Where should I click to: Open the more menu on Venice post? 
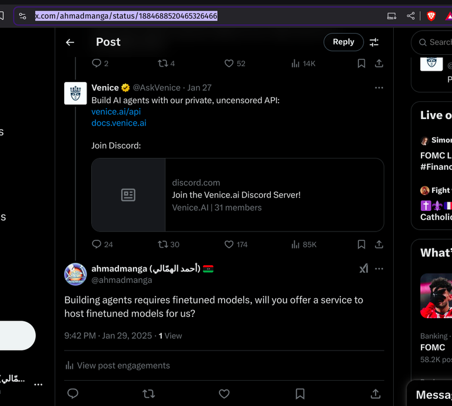pyautogui.click(x=379, y=88)
